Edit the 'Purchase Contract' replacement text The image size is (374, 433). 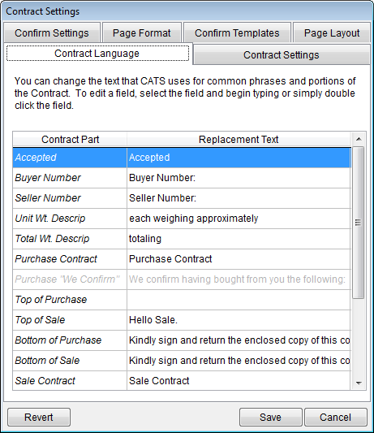[x=239, y=259]
